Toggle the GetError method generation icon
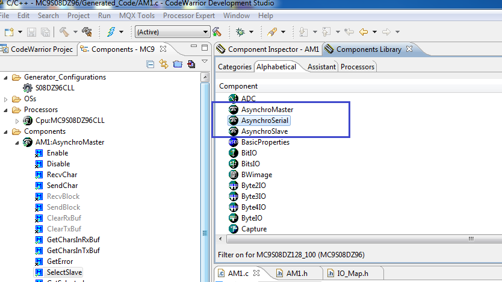The image size is (502, 282). click(x=39, y=262)
